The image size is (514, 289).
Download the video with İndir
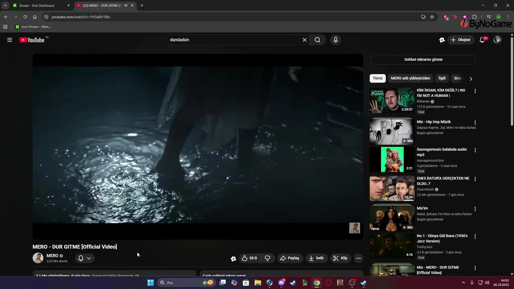click(316, 258)
